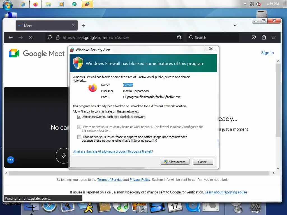
Task: Click the firefox.exe path text
Action: point(152,97)
